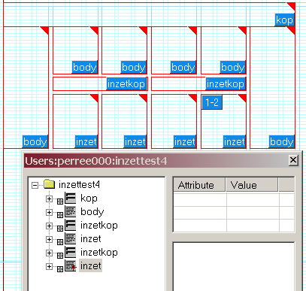
Task: Expand the second inzetkop tree node
Action: point(49,253)
